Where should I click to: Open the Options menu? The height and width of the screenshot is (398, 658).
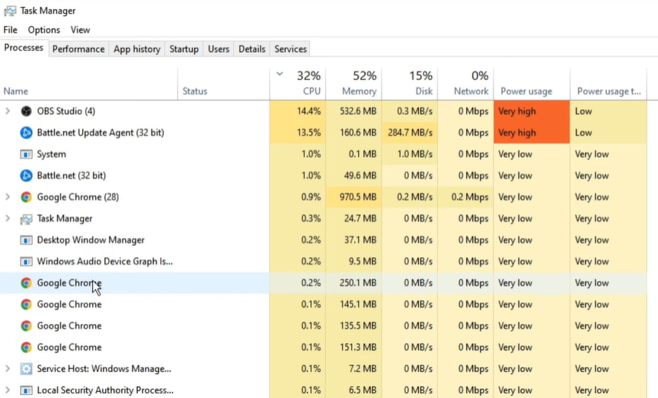(x=43, y=30)
